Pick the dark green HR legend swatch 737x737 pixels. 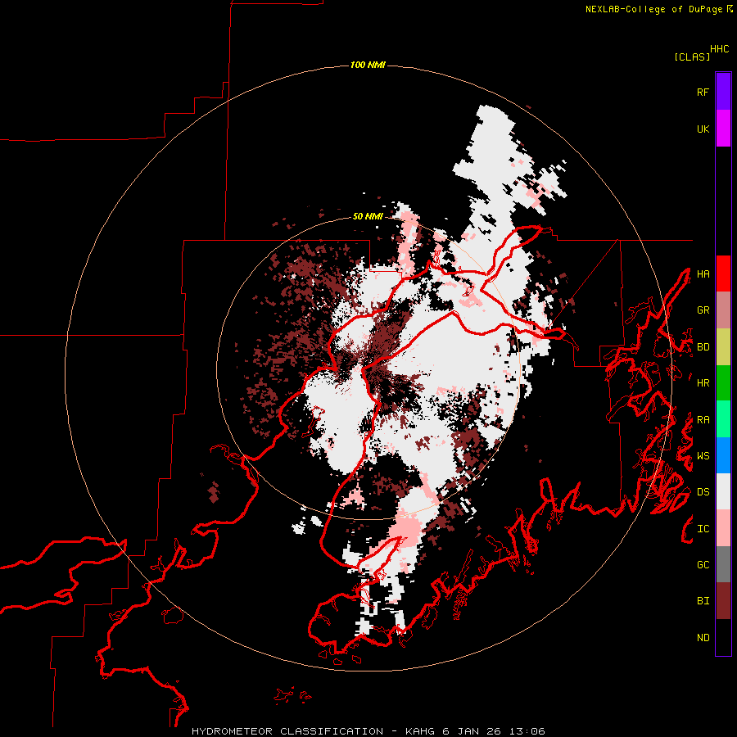pos(723,383)
